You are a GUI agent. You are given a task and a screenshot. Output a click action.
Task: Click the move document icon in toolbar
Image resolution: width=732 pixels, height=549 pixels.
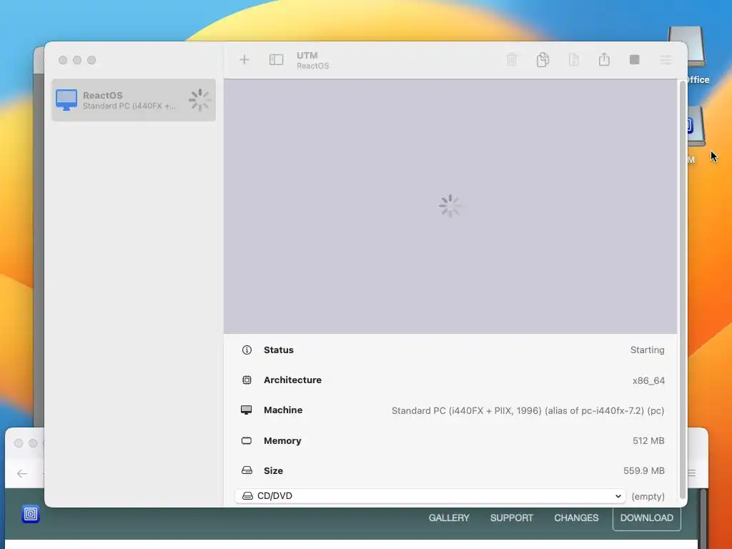pos(574,60)
